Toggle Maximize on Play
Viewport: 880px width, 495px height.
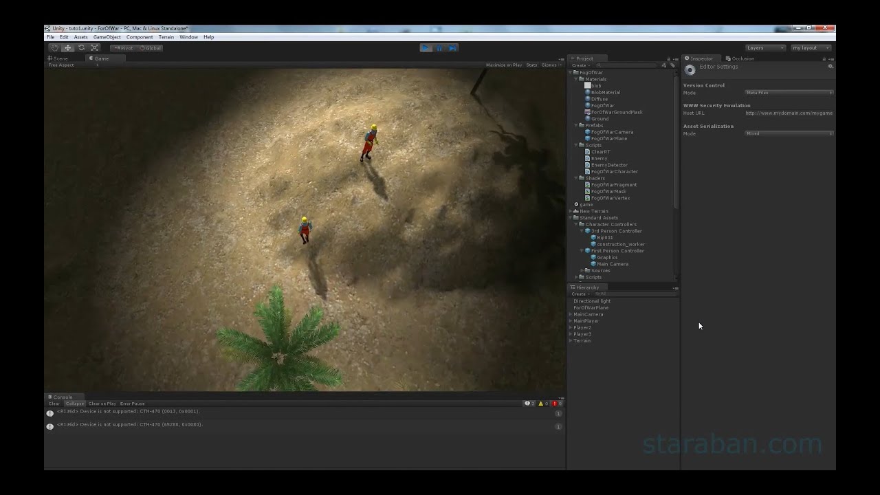click(504, 65)
